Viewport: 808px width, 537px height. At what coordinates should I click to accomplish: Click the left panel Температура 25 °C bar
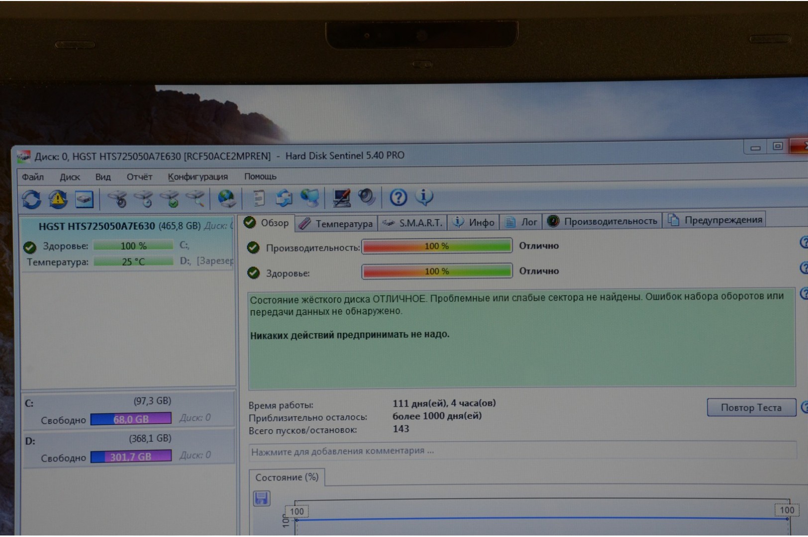click(133, 262)
